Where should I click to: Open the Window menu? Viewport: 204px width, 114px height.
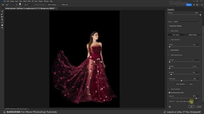(x=46, y=1)
